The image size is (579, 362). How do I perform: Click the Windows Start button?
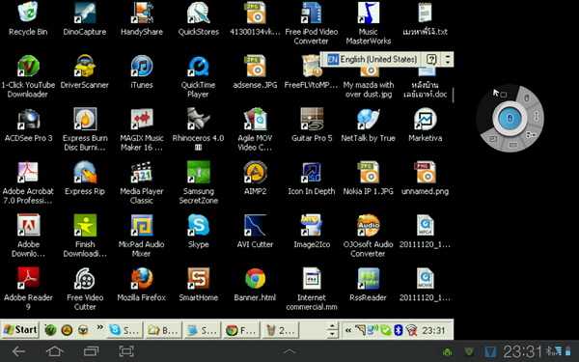pyautogui.click(x=20, y=329)
